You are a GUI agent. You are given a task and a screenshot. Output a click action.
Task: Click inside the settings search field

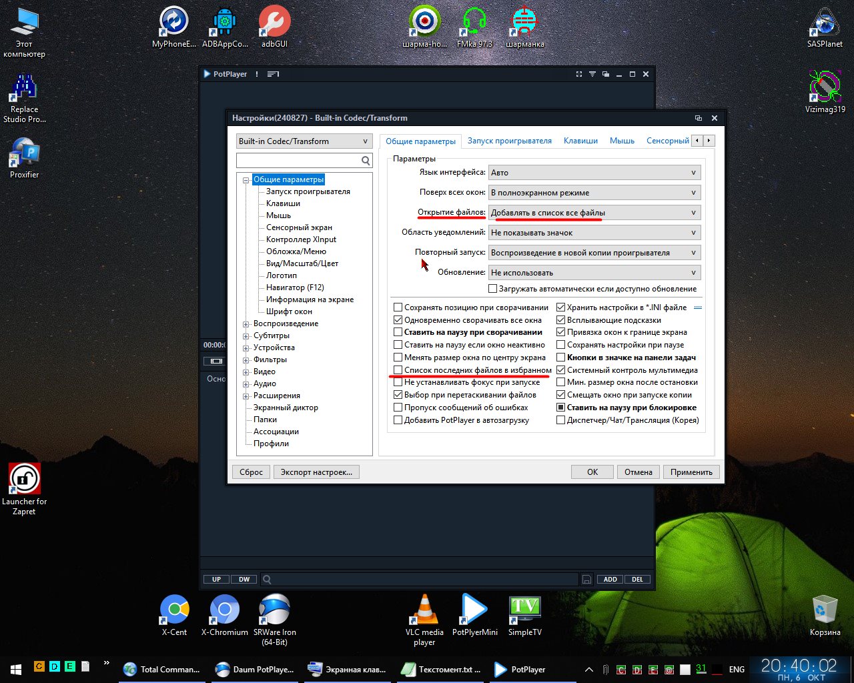pos(298,161)
